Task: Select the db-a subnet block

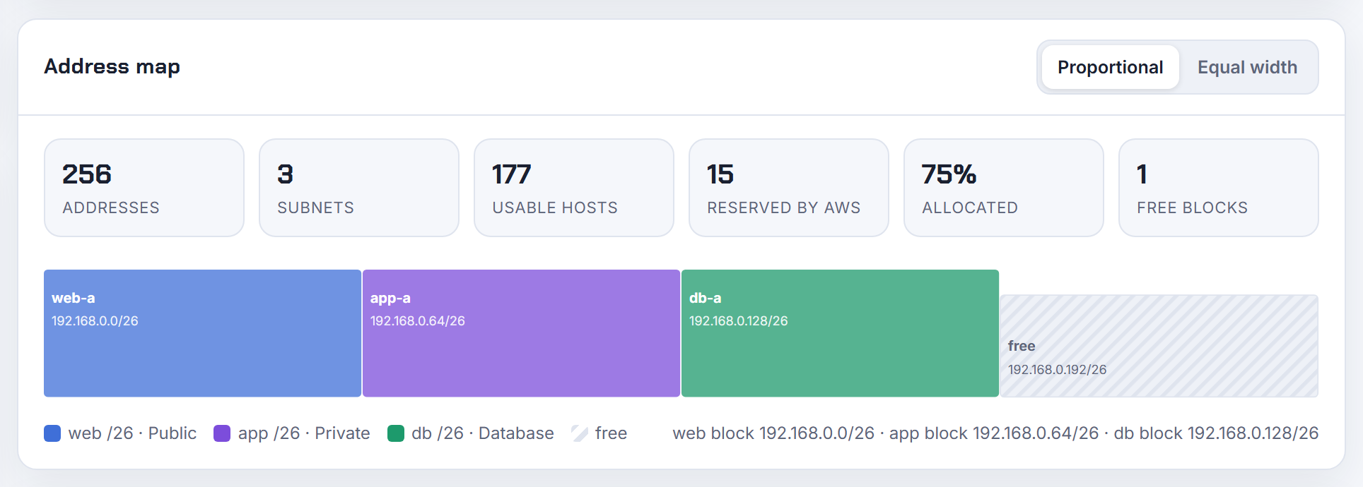Action: 840,333
